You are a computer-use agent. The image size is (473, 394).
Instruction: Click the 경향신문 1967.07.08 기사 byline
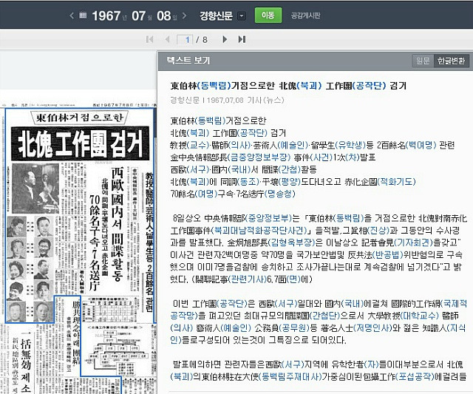point(227,100)
